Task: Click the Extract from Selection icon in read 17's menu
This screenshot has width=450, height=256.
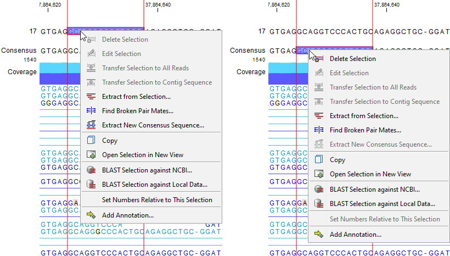Action: [92, 97]
